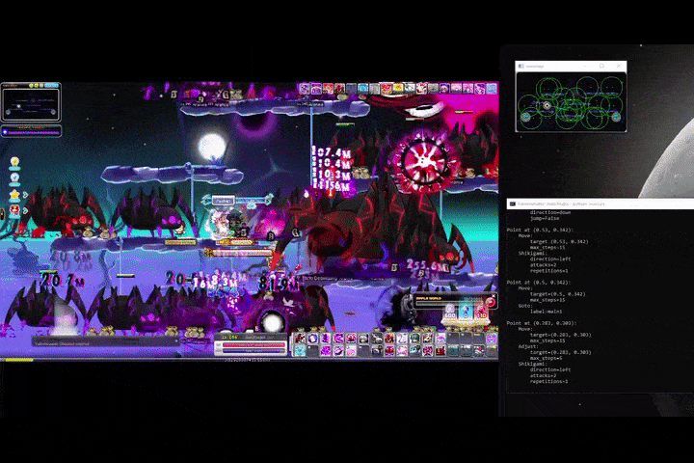This screenshot has height=463, width=694.
Task: Use cyan first skill in quickslot bottom row
Action: click(300, 351)
